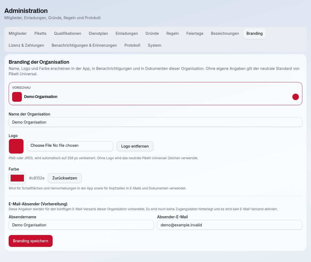
Task: Click the active Branding tab
Action: click(255, 33)
